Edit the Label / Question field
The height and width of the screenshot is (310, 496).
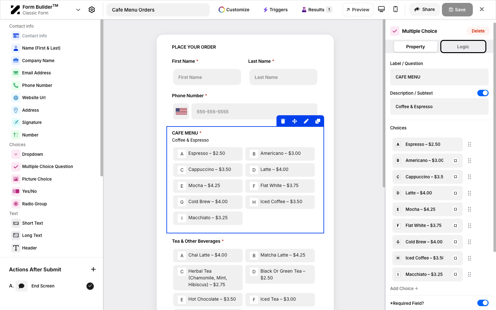[439, 77]
